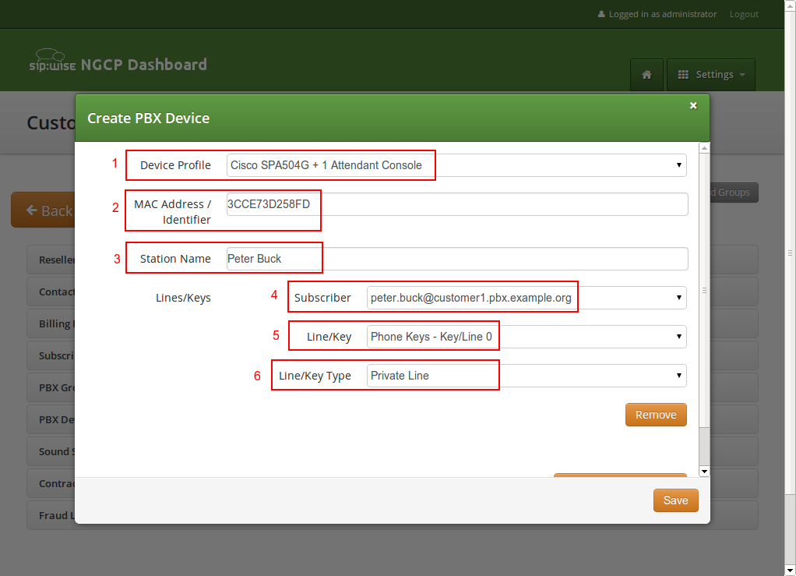The image size is (796, 576).
Task: Expand the Line/Key Type dropdown
Action: [527, 376]
